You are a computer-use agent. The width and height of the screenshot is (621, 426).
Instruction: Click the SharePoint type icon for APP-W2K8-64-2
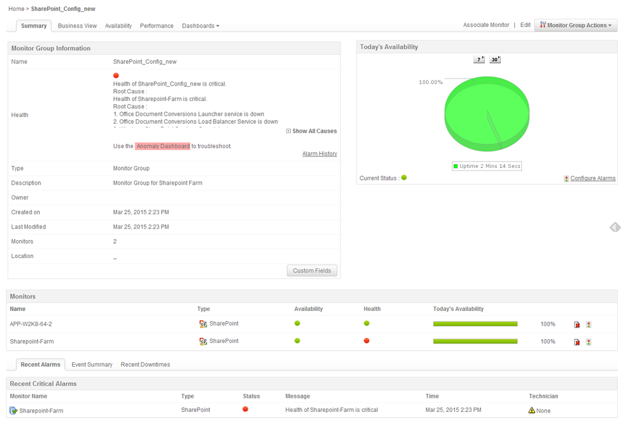pos(203,324)
